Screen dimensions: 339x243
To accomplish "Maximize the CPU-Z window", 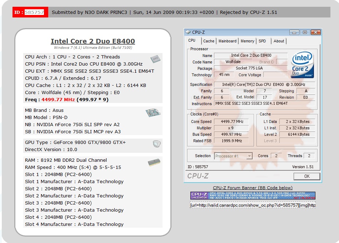I will 305,32.
